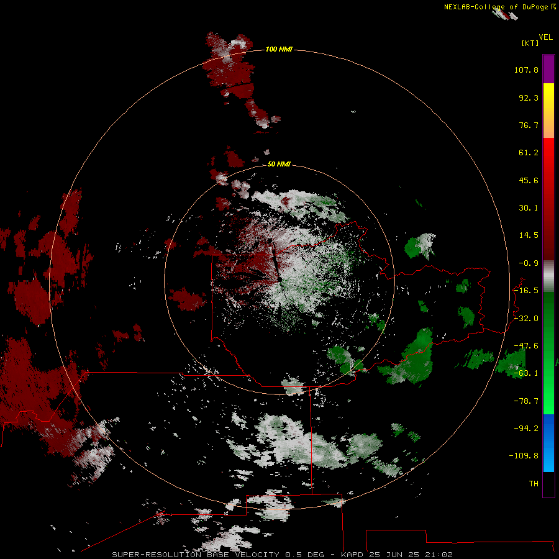Click the -0.9 legend value
The width and height of the screenshot is (559, 559).
coord(529,263)
